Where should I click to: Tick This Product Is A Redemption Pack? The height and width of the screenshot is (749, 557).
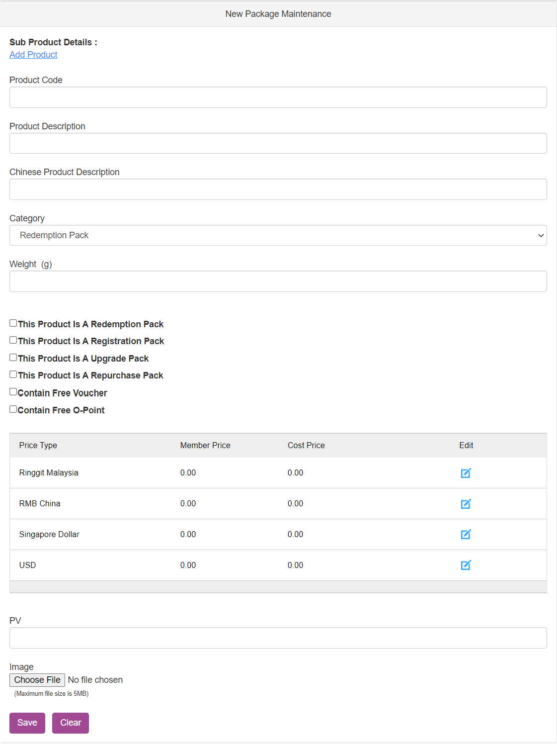point(13,323)
